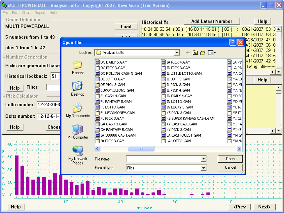Select file icon for IA 100000 CASH.GAM
284x213 pixels.
point(97,135)
